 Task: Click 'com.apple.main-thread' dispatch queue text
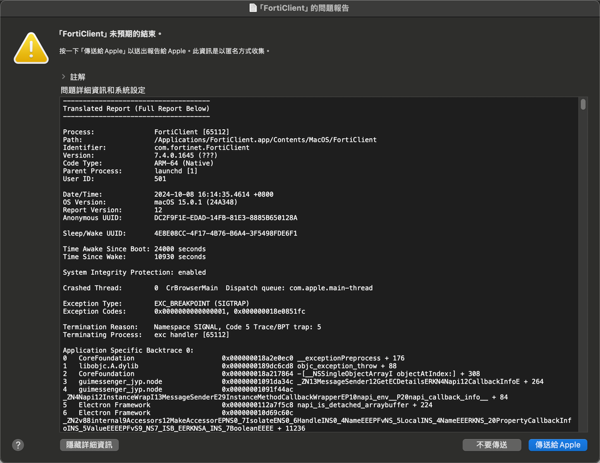(x=331, y=288)
